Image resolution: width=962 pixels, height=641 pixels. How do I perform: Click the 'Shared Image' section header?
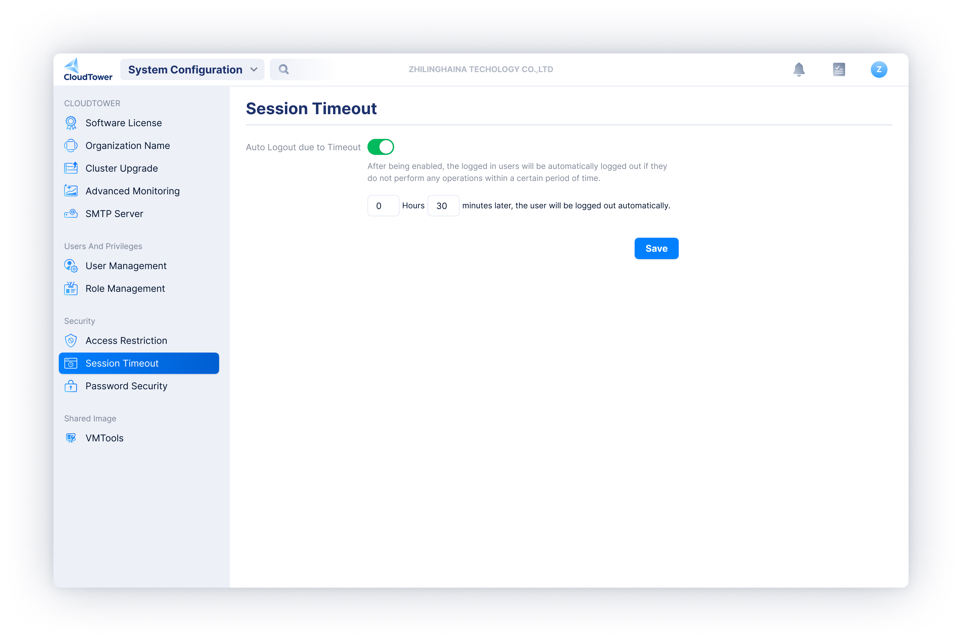[x=90, y=418]
